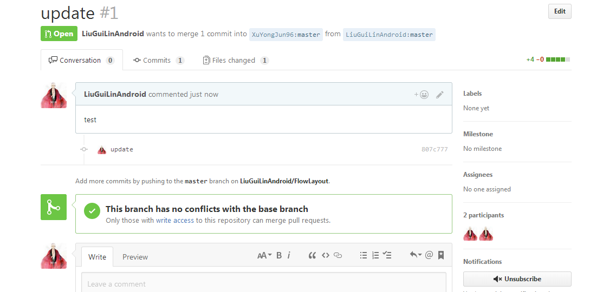Mention a user with the @ icon
The width and height of the screenshot is (603, 292).
click(429, 255)
